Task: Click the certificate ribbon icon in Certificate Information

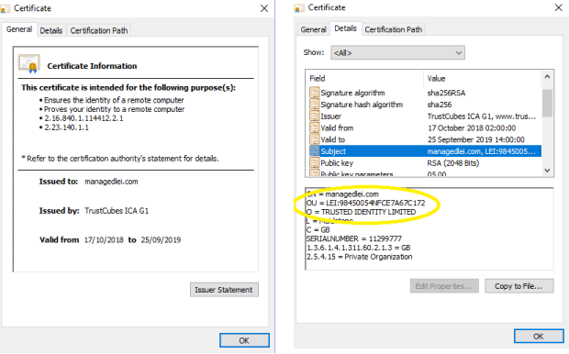Action: tap(29, 63)
